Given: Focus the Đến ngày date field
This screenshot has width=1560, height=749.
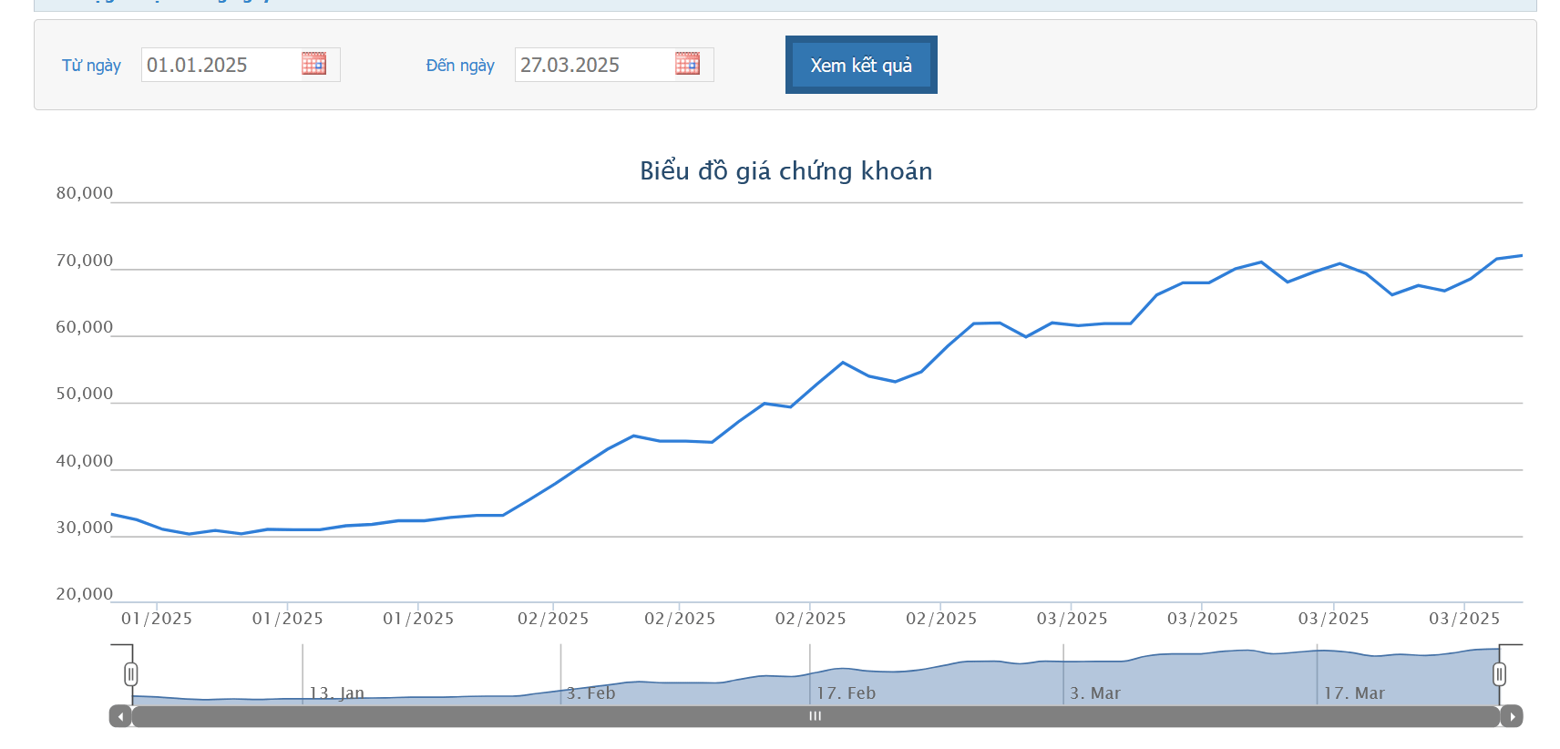Looking at the screenshot, I should point(594,65).
